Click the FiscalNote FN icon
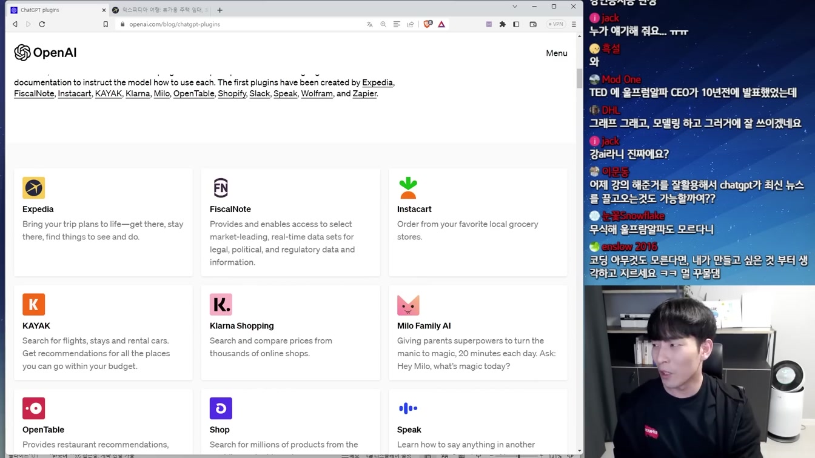 click(x=221, y=188)
